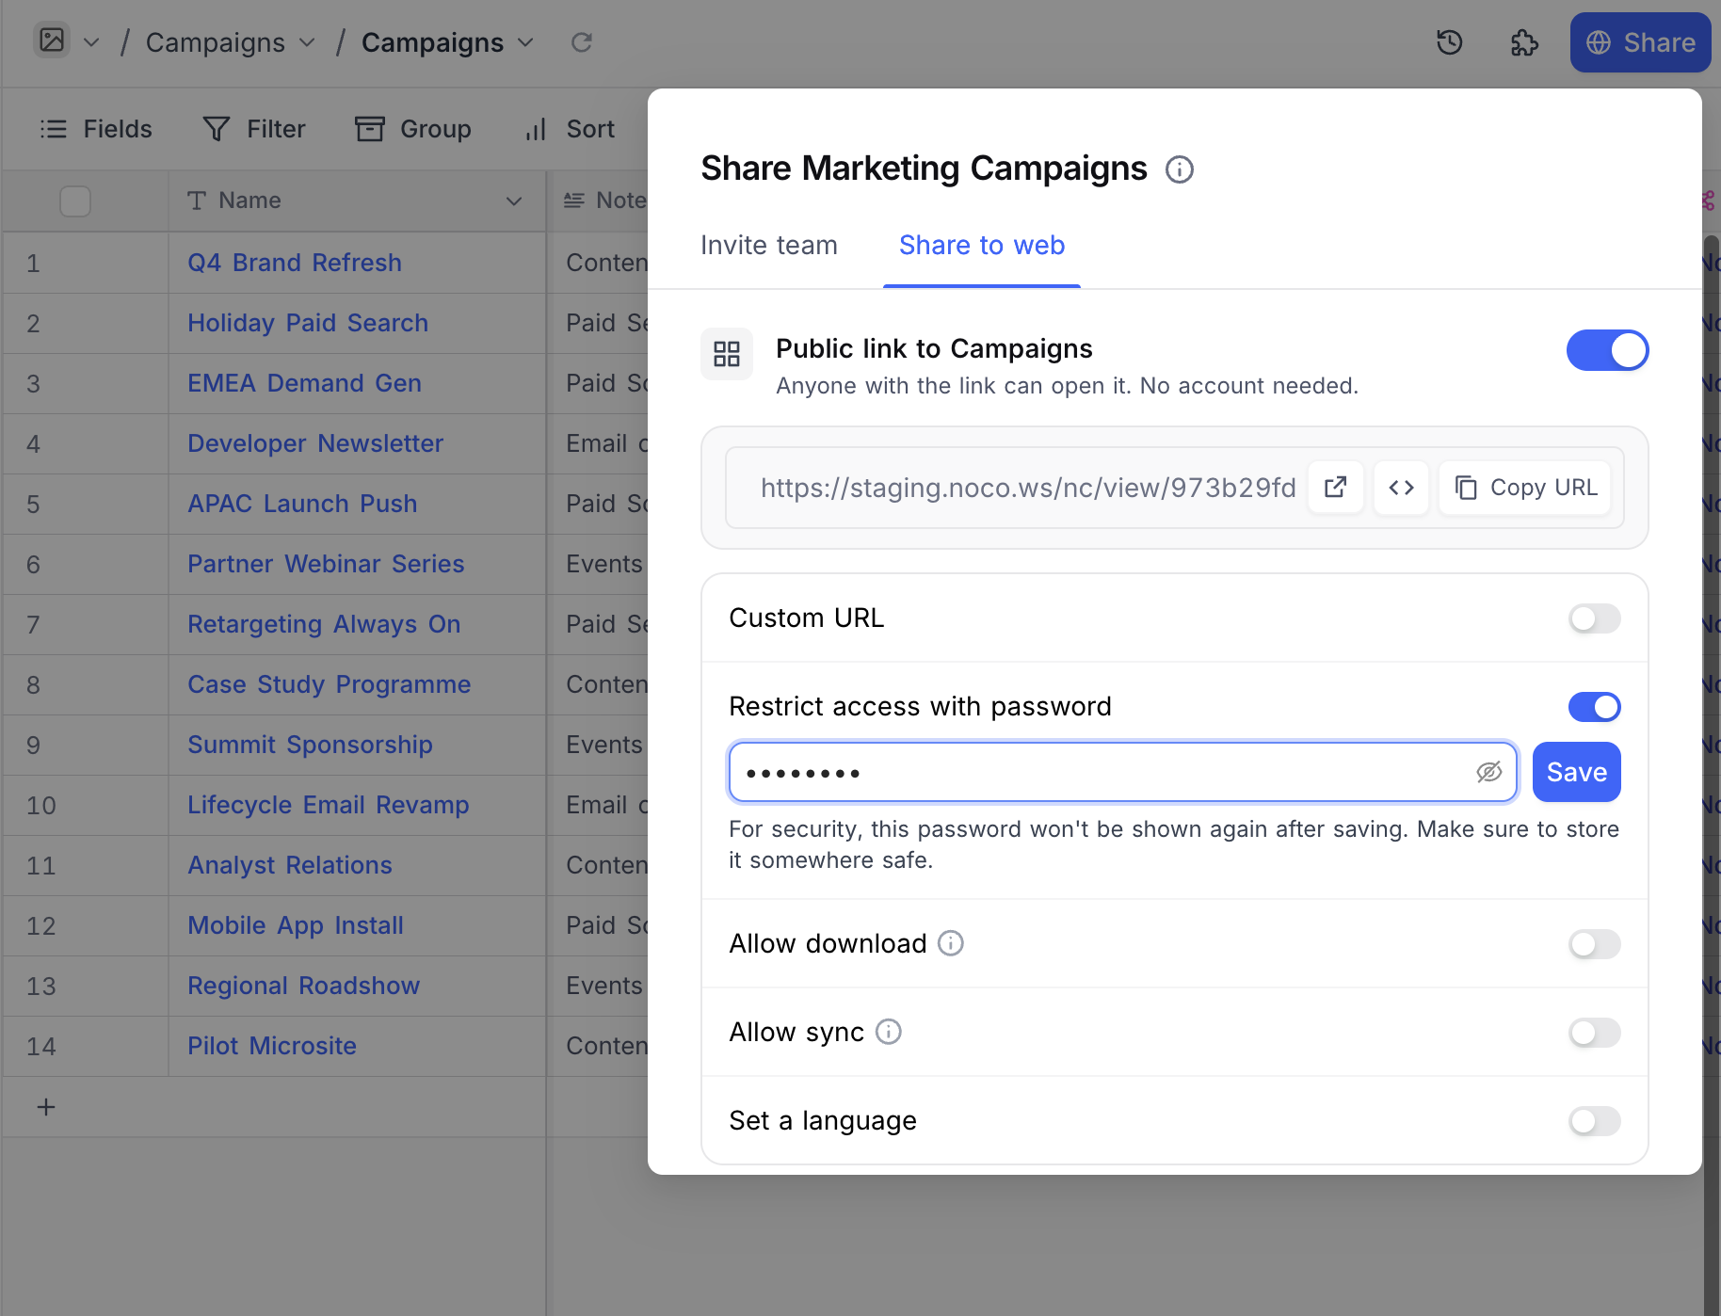Click the Events notes cell in row 9
The image size is (1721, 1316).
click(599, 745)
